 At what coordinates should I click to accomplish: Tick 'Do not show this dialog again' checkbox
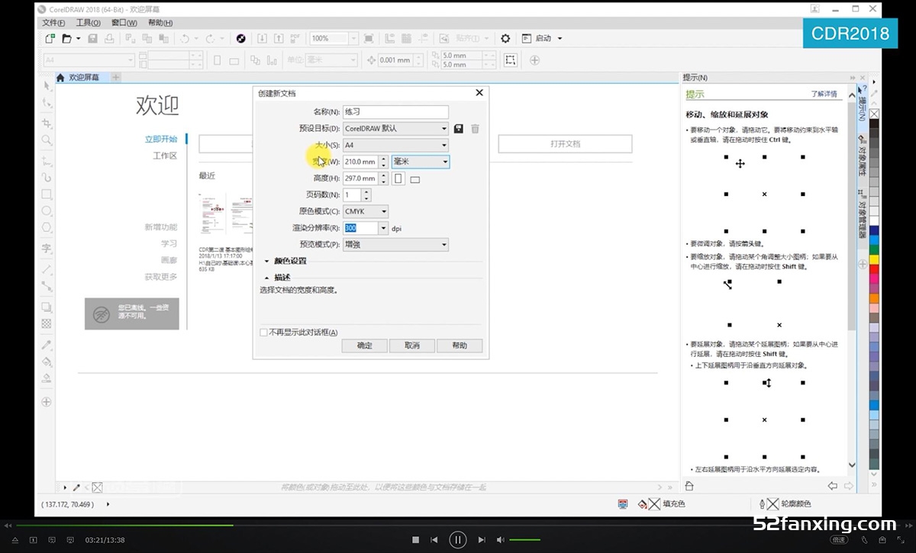tap(264, 333)
